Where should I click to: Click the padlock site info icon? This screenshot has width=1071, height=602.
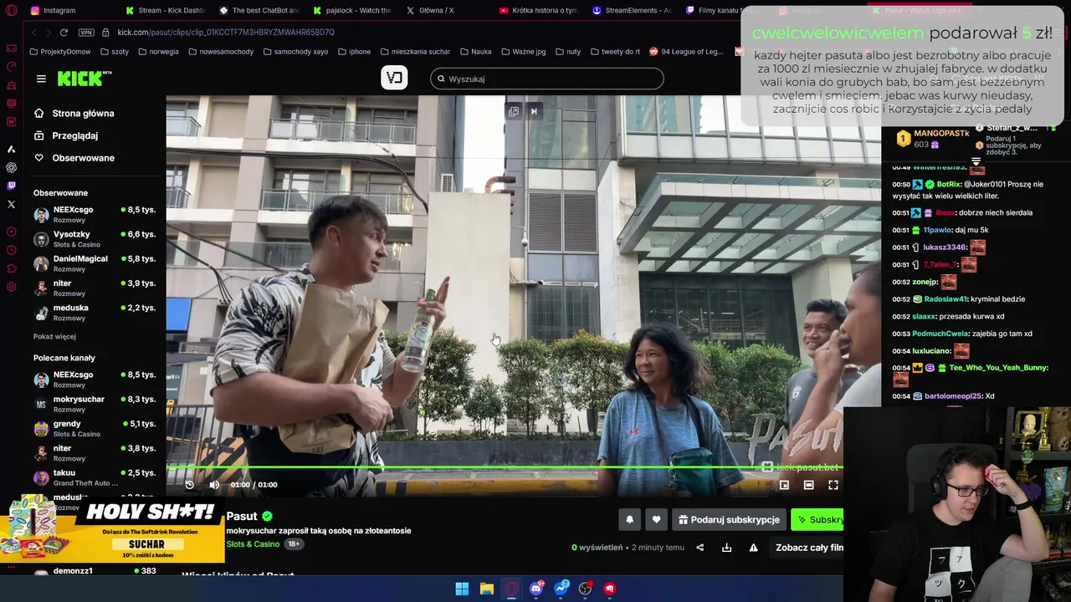point(105,32)
